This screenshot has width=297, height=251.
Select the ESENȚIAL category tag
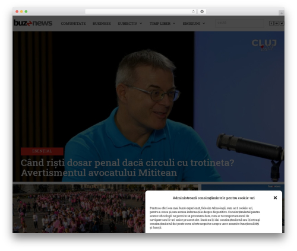(42, 151)
